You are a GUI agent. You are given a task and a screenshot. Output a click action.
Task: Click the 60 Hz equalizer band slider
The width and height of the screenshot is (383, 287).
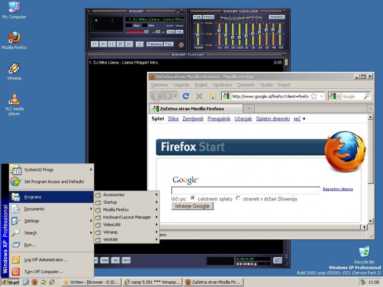[x=219, y=34]
